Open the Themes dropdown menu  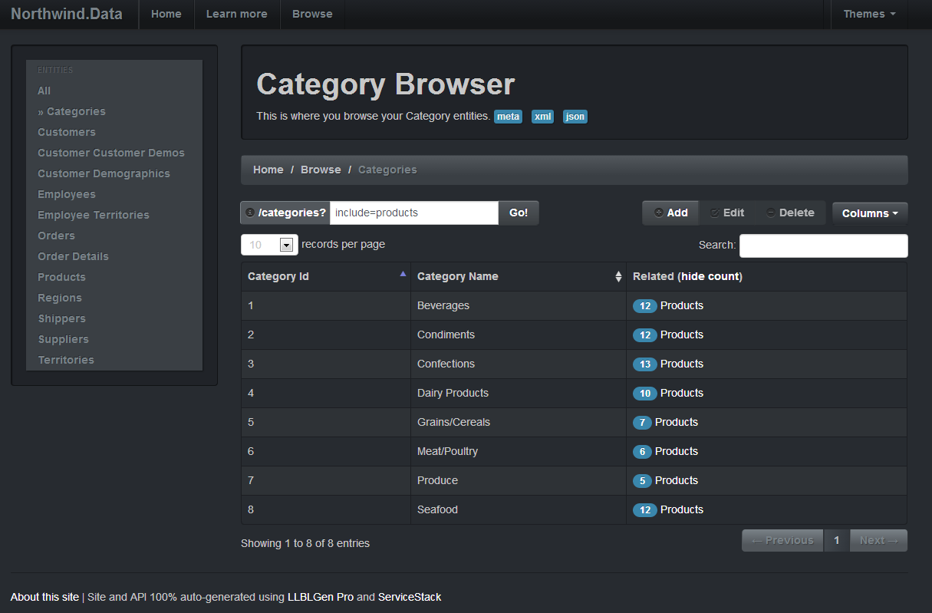869,14
